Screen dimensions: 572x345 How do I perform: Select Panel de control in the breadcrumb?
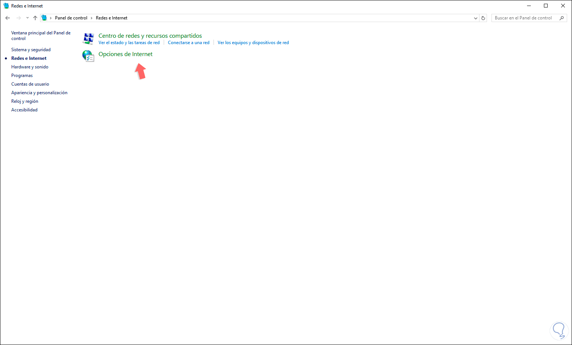pos(71,18)
